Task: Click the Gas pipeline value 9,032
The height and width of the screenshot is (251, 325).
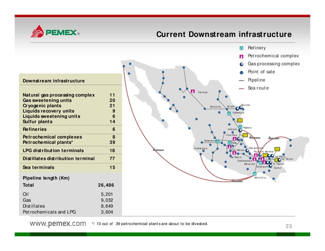Action: 107,200
